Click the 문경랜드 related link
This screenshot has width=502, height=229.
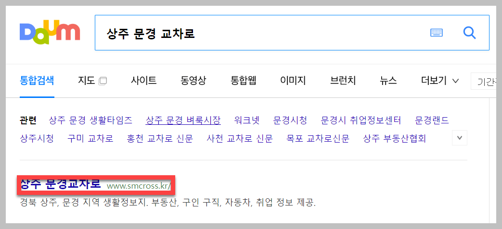432,121
